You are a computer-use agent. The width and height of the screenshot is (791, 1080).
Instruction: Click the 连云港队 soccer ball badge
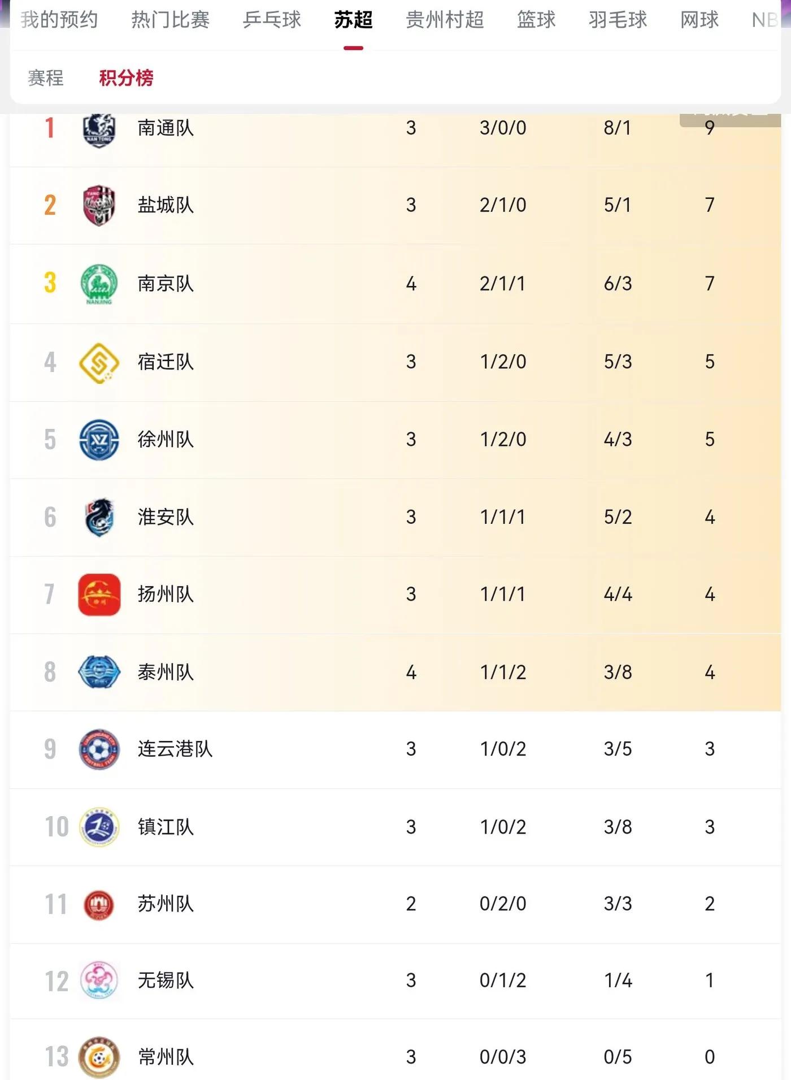point(99,749)
